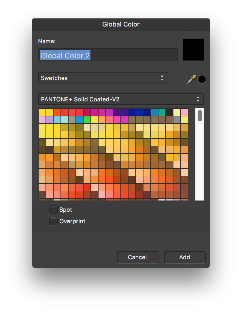
Task: Enable the Overprint checkbox
Action: coord(53,221)
